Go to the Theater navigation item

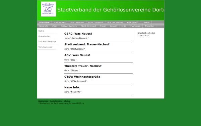[146, 23]
